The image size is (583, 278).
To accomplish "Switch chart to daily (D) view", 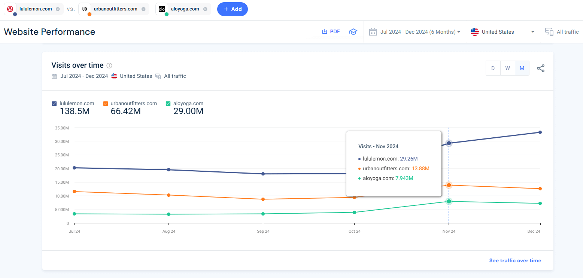I will (493, 68).
